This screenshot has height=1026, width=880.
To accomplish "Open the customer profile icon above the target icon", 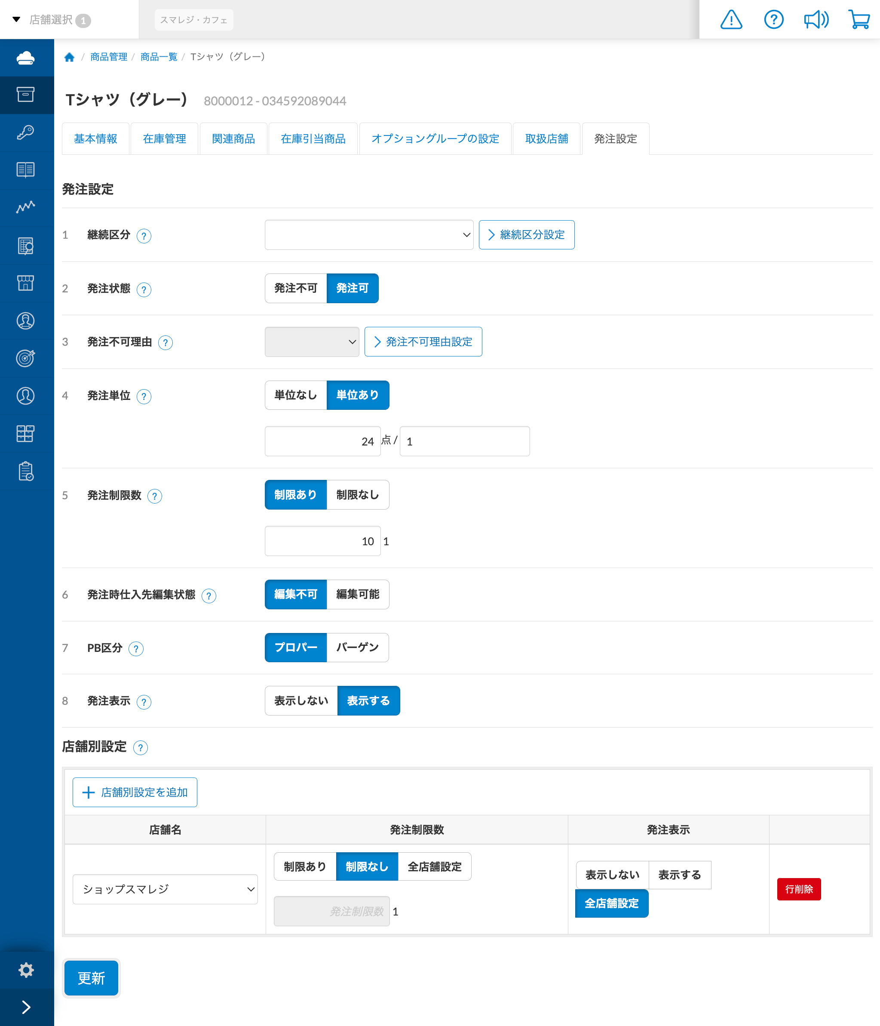I will [26, 321].
